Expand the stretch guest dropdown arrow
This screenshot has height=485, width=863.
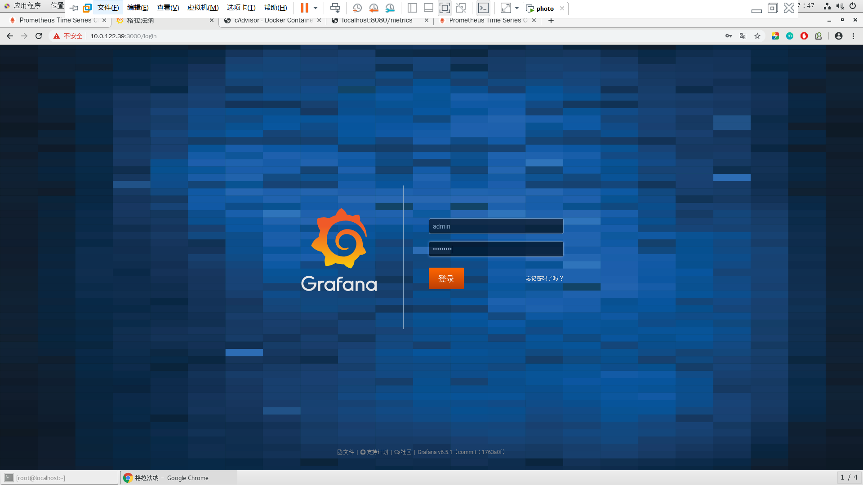click(x=517, y=8)
